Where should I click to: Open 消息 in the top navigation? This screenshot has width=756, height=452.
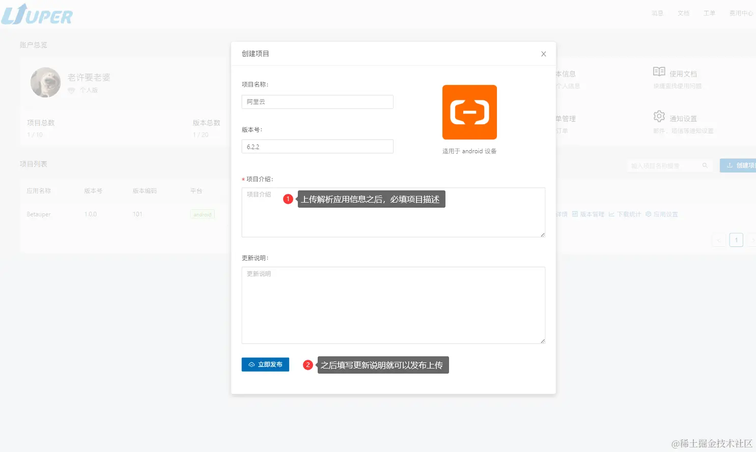657,13
